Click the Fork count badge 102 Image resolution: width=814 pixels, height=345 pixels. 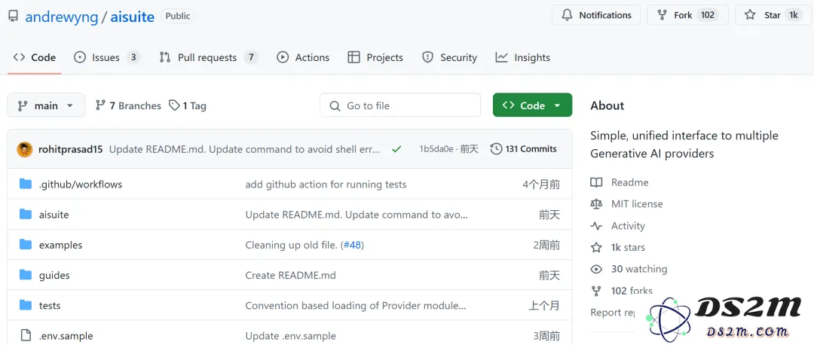coord(708,15)
